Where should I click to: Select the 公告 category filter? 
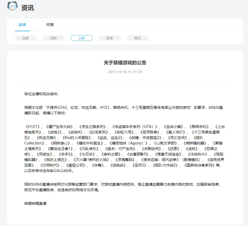[82, 38]
